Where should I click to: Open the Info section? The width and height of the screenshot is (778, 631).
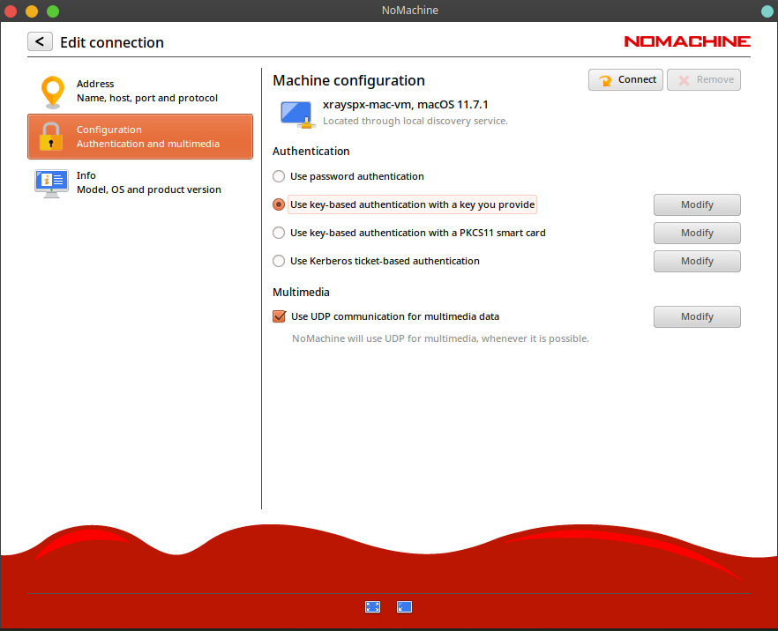coord(140,182)
